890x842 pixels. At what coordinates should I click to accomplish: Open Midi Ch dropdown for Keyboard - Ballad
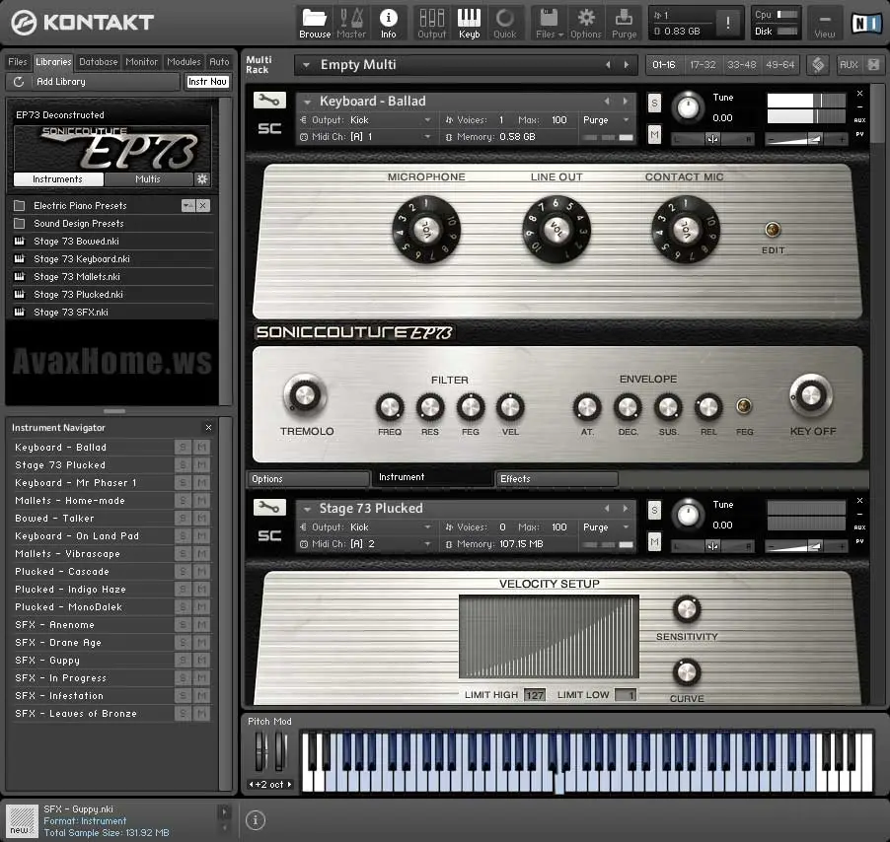click(x=366, y=137)
